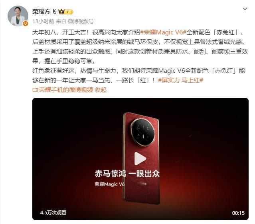Click the 荣耀Magic V6 subtitle in video

pyautogui.click(x=110, y=184)
